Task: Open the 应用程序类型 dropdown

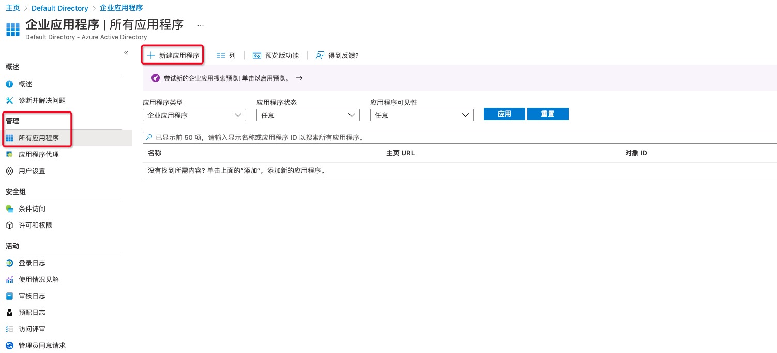Action: click(x=194, y=115)
